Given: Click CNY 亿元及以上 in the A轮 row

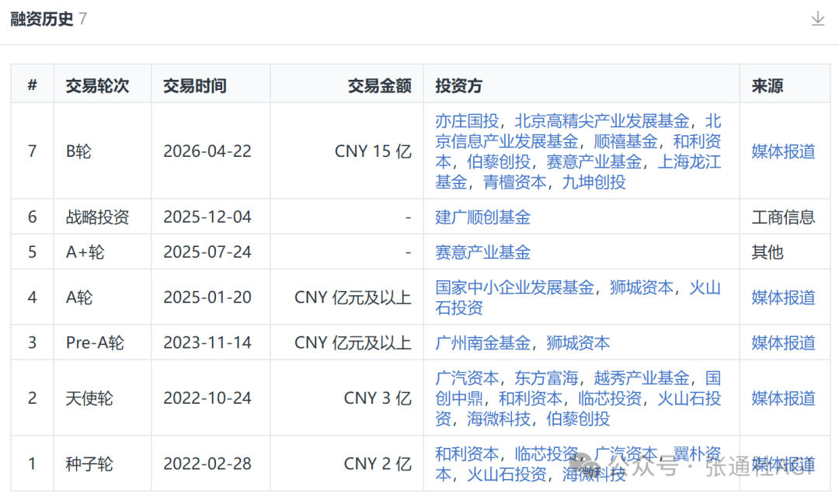Looking at the screenshot, I should tap(353, 297).
